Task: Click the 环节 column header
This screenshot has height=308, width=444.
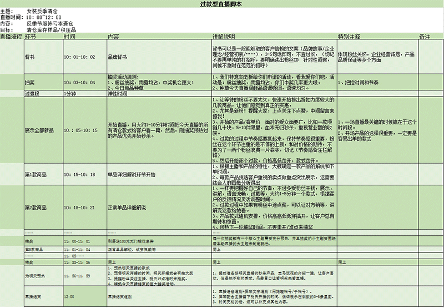Action: 31,36
